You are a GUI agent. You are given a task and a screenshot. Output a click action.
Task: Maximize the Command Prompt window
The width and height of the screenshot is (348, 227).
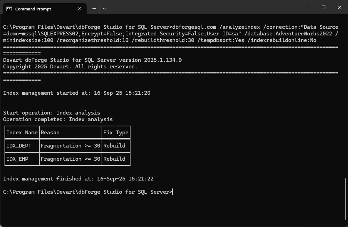(324, 7)
